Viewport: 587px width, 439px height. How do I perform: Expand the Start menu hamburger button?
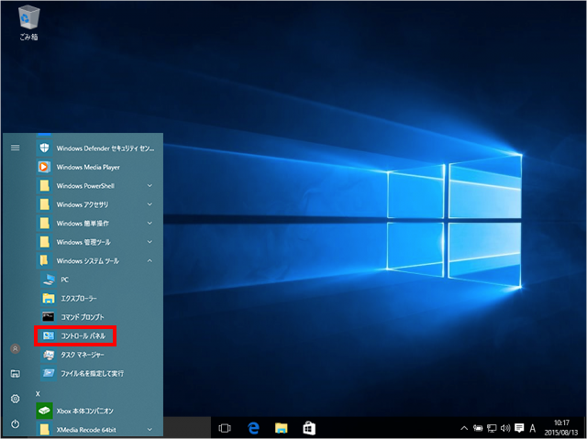(x=16, y=148)
